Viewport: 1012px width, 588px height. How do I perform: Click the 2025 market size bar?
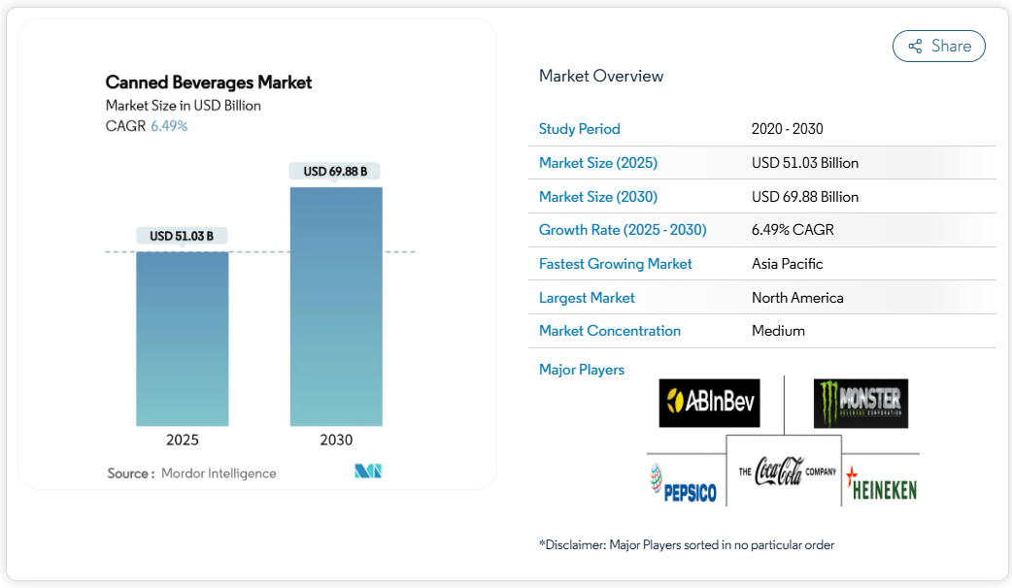tap(183, 338)
